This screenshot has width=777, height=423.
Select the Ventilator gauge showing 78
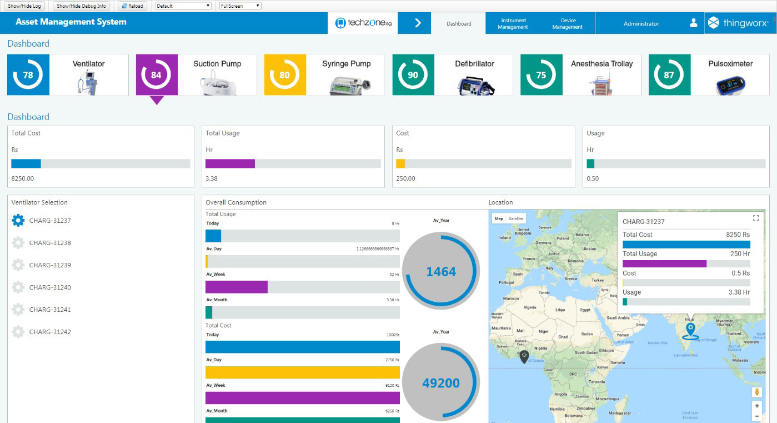coord(28,75)
